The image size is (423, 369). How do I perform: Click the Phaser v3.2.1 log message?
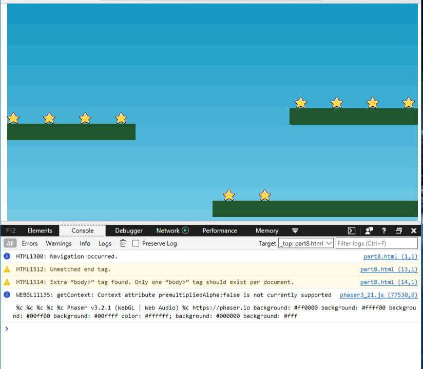[215, 312]
